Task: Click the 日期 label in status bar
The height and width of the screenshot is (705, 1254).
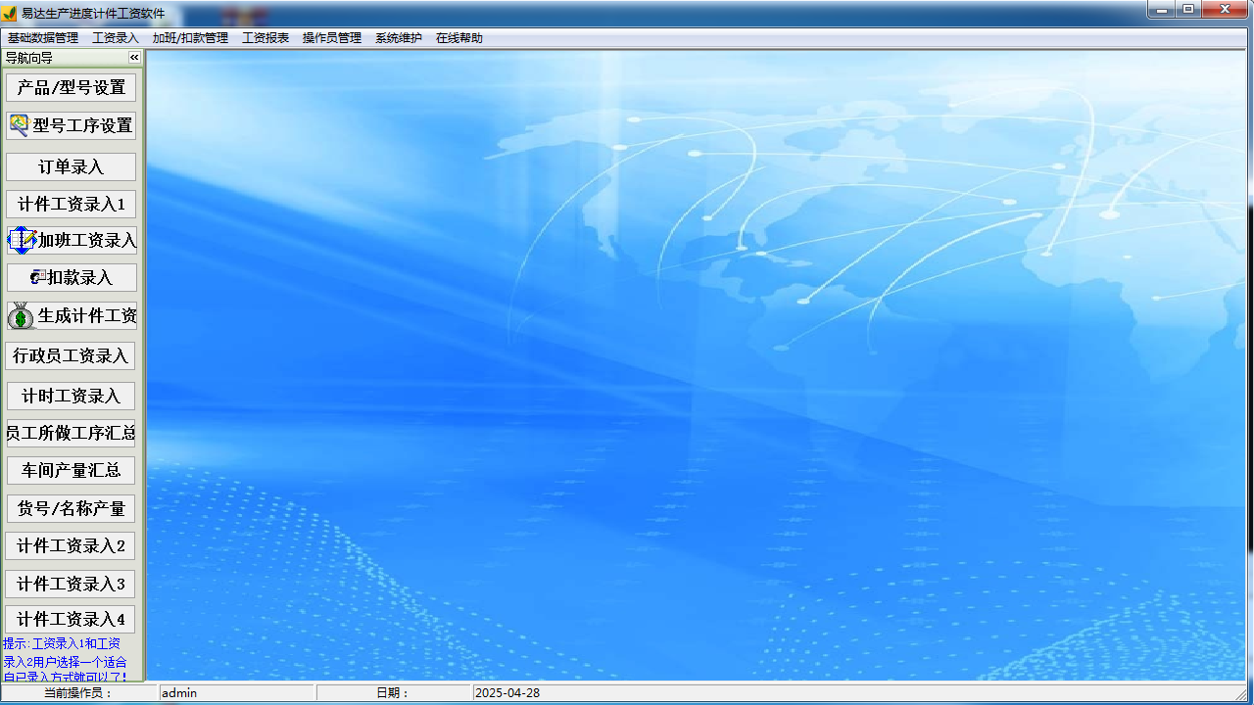Action: pos(394,692)
